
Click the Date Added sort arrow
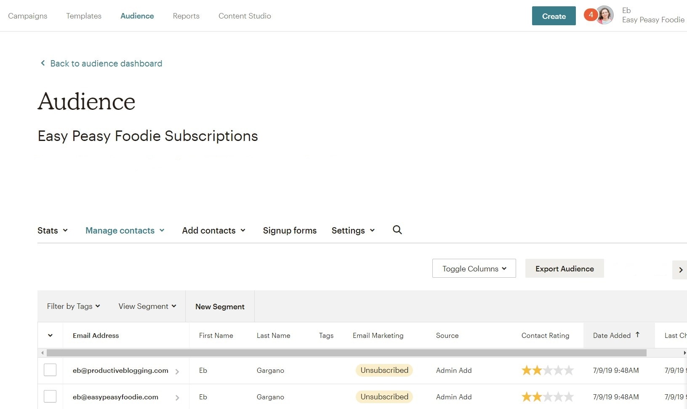point(638,335)
